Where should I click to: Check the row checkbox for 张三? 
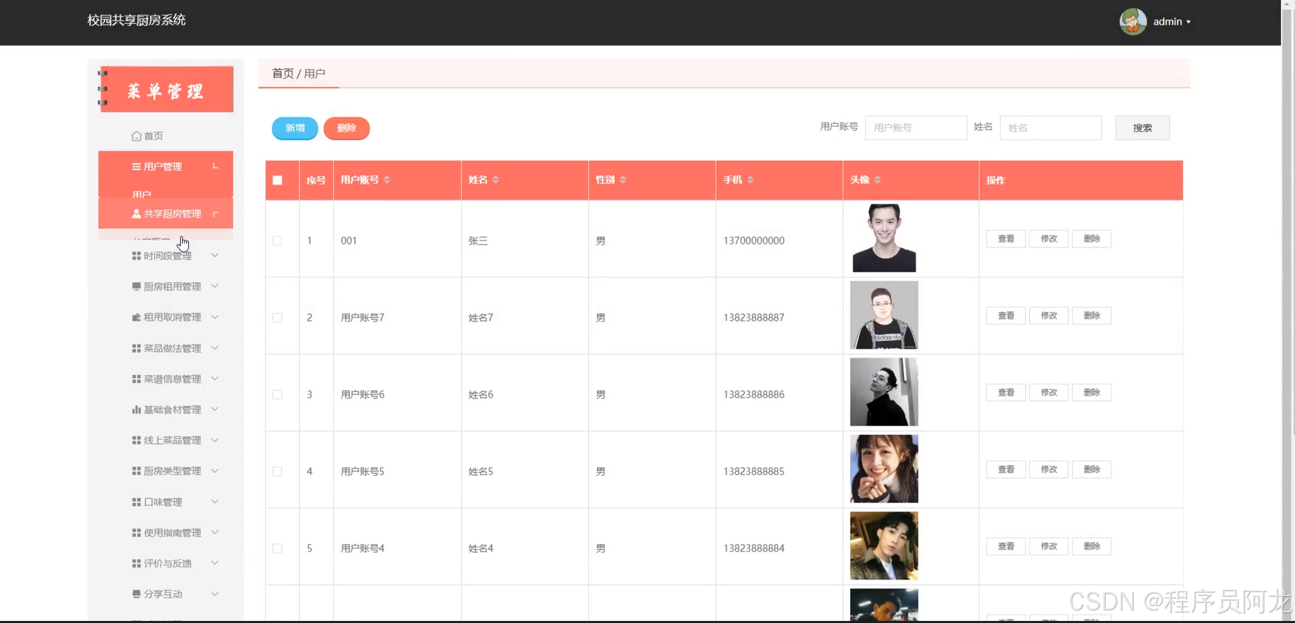coord(277,241)
